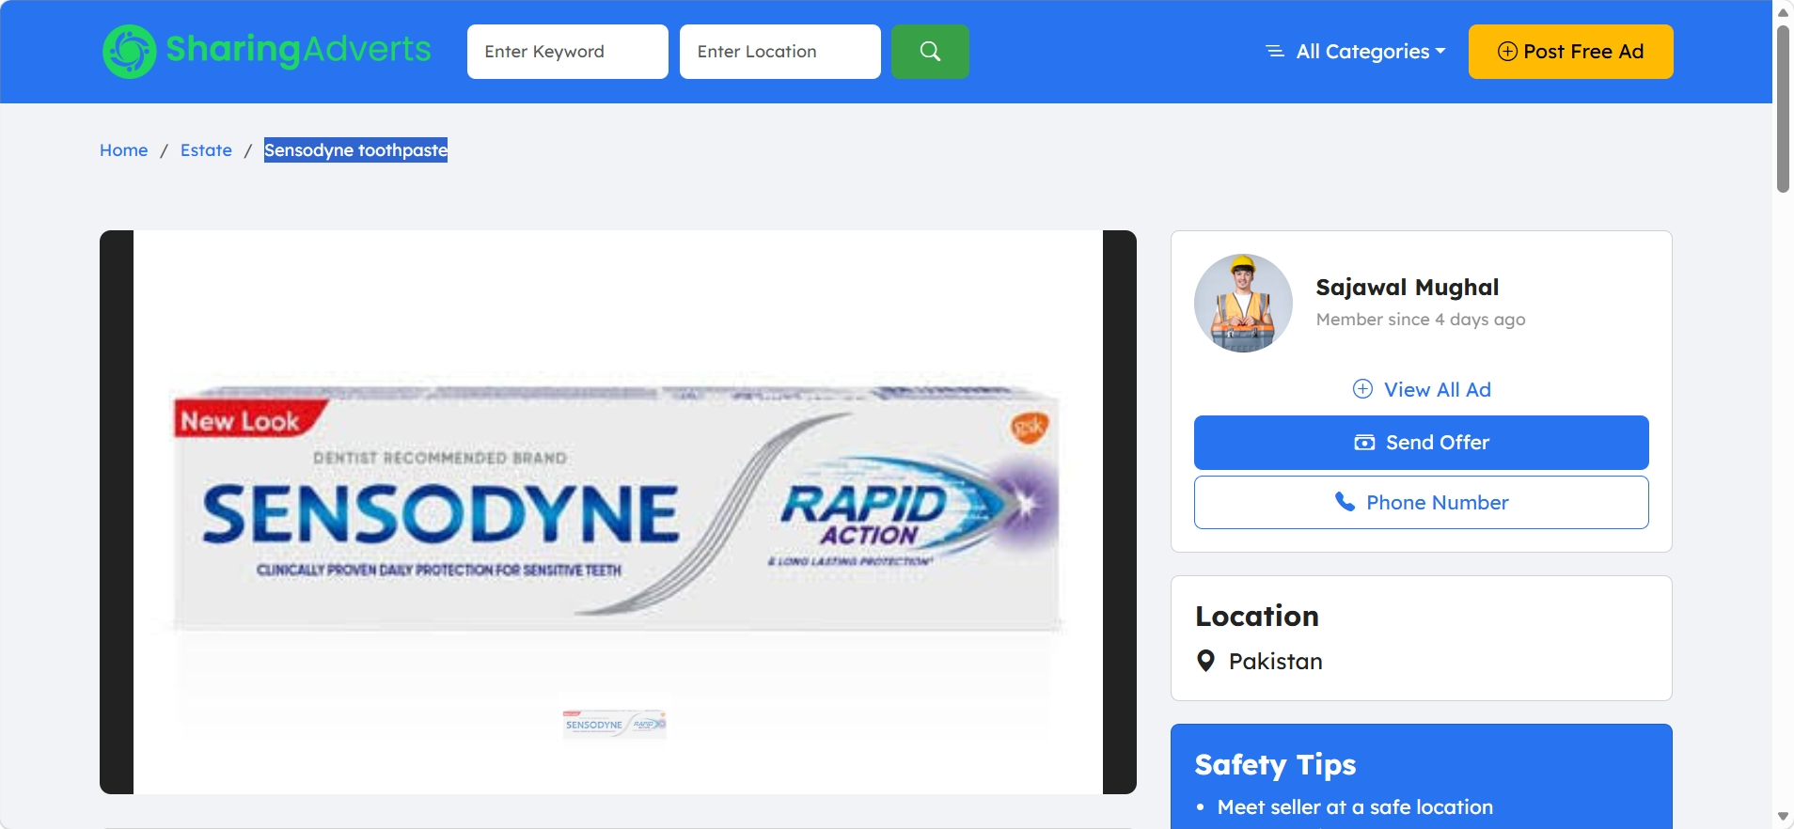Click the 'Member since 4 days ago' text
Screen dimensions: 1794x829
pyautogui.click(x=1421, y=320)
